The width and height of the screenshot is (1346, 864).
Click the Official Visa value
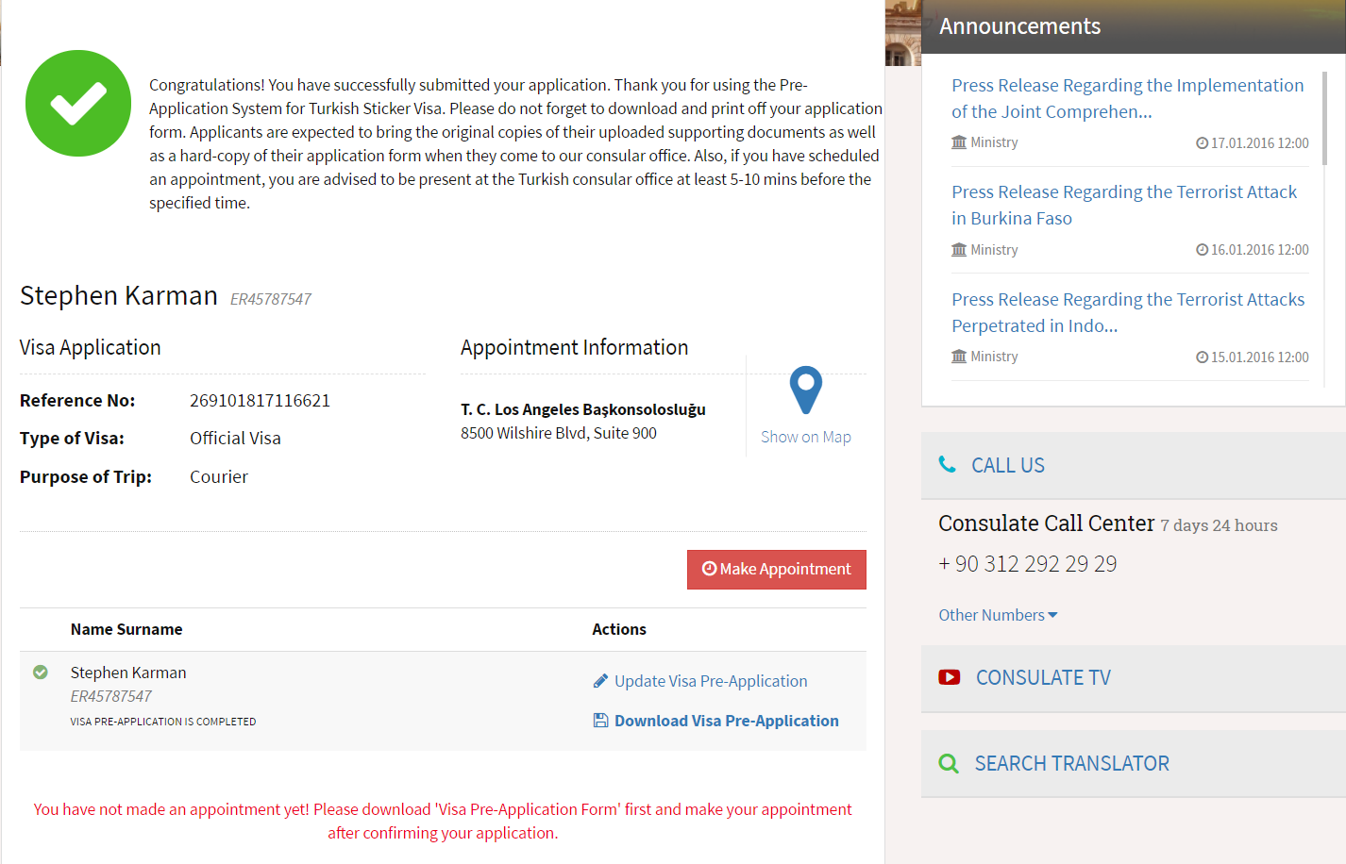(235, 439)
